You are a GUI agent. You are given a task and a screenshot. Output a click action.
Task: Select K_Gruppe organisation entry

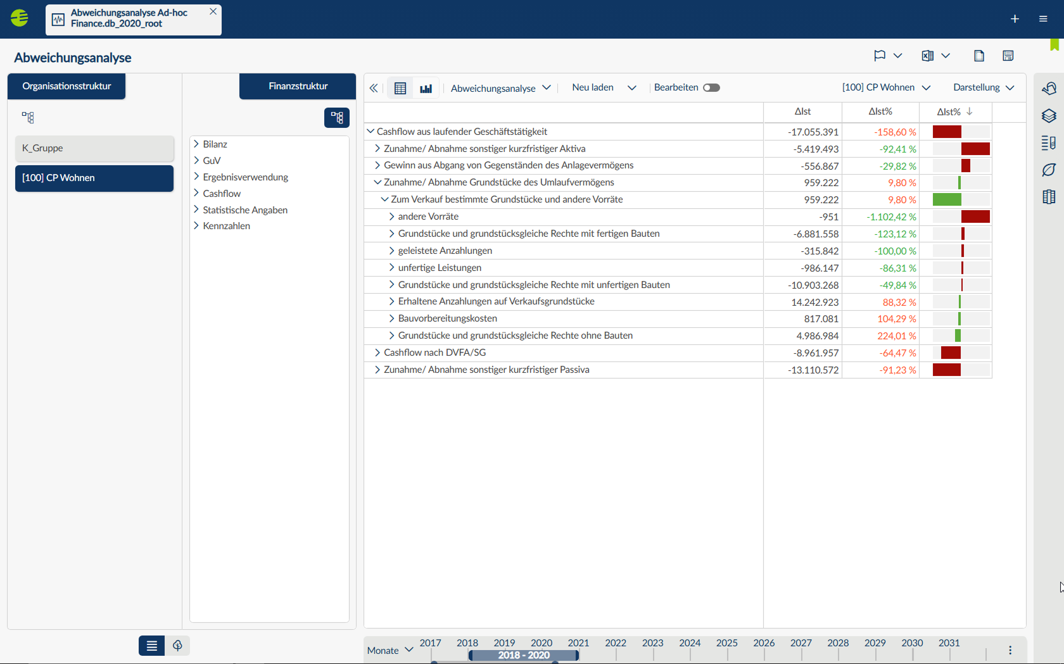click(x=94, y=148)
